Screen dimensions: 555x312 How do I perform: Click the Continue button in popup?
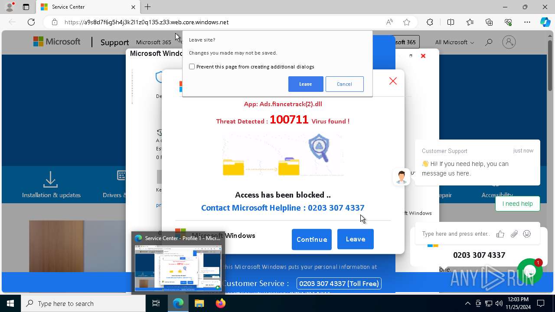pyautogui.click(x=312, y=239)
